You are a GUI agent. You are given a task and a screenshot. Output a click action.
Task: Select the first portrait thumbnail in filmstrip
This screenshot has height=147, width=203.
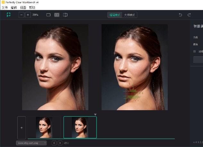44,127
